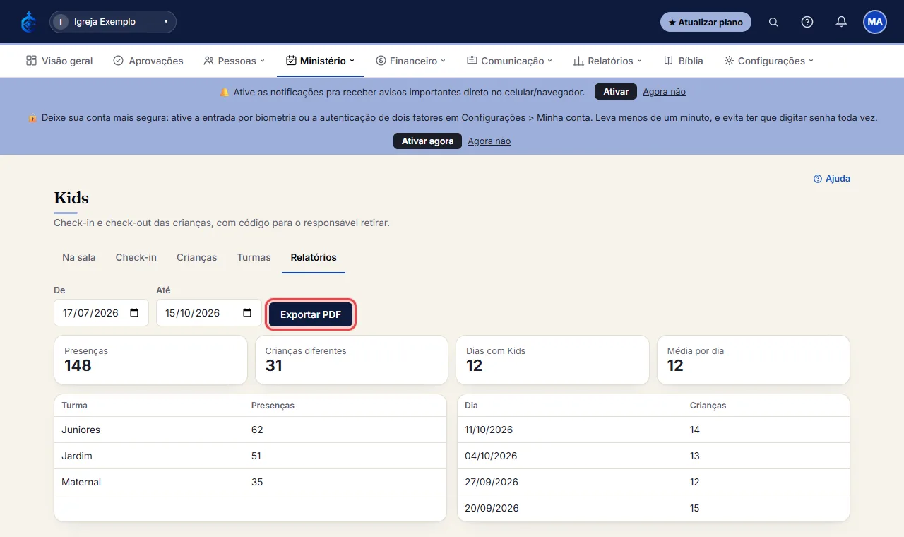This screenshot has width=904, height=537.
Task: Dismiss security prompt with Agora não
Action: point(489,141)
